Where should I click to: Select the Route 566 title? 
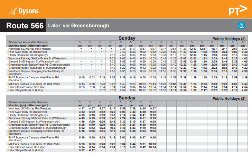tap(25, 26)
